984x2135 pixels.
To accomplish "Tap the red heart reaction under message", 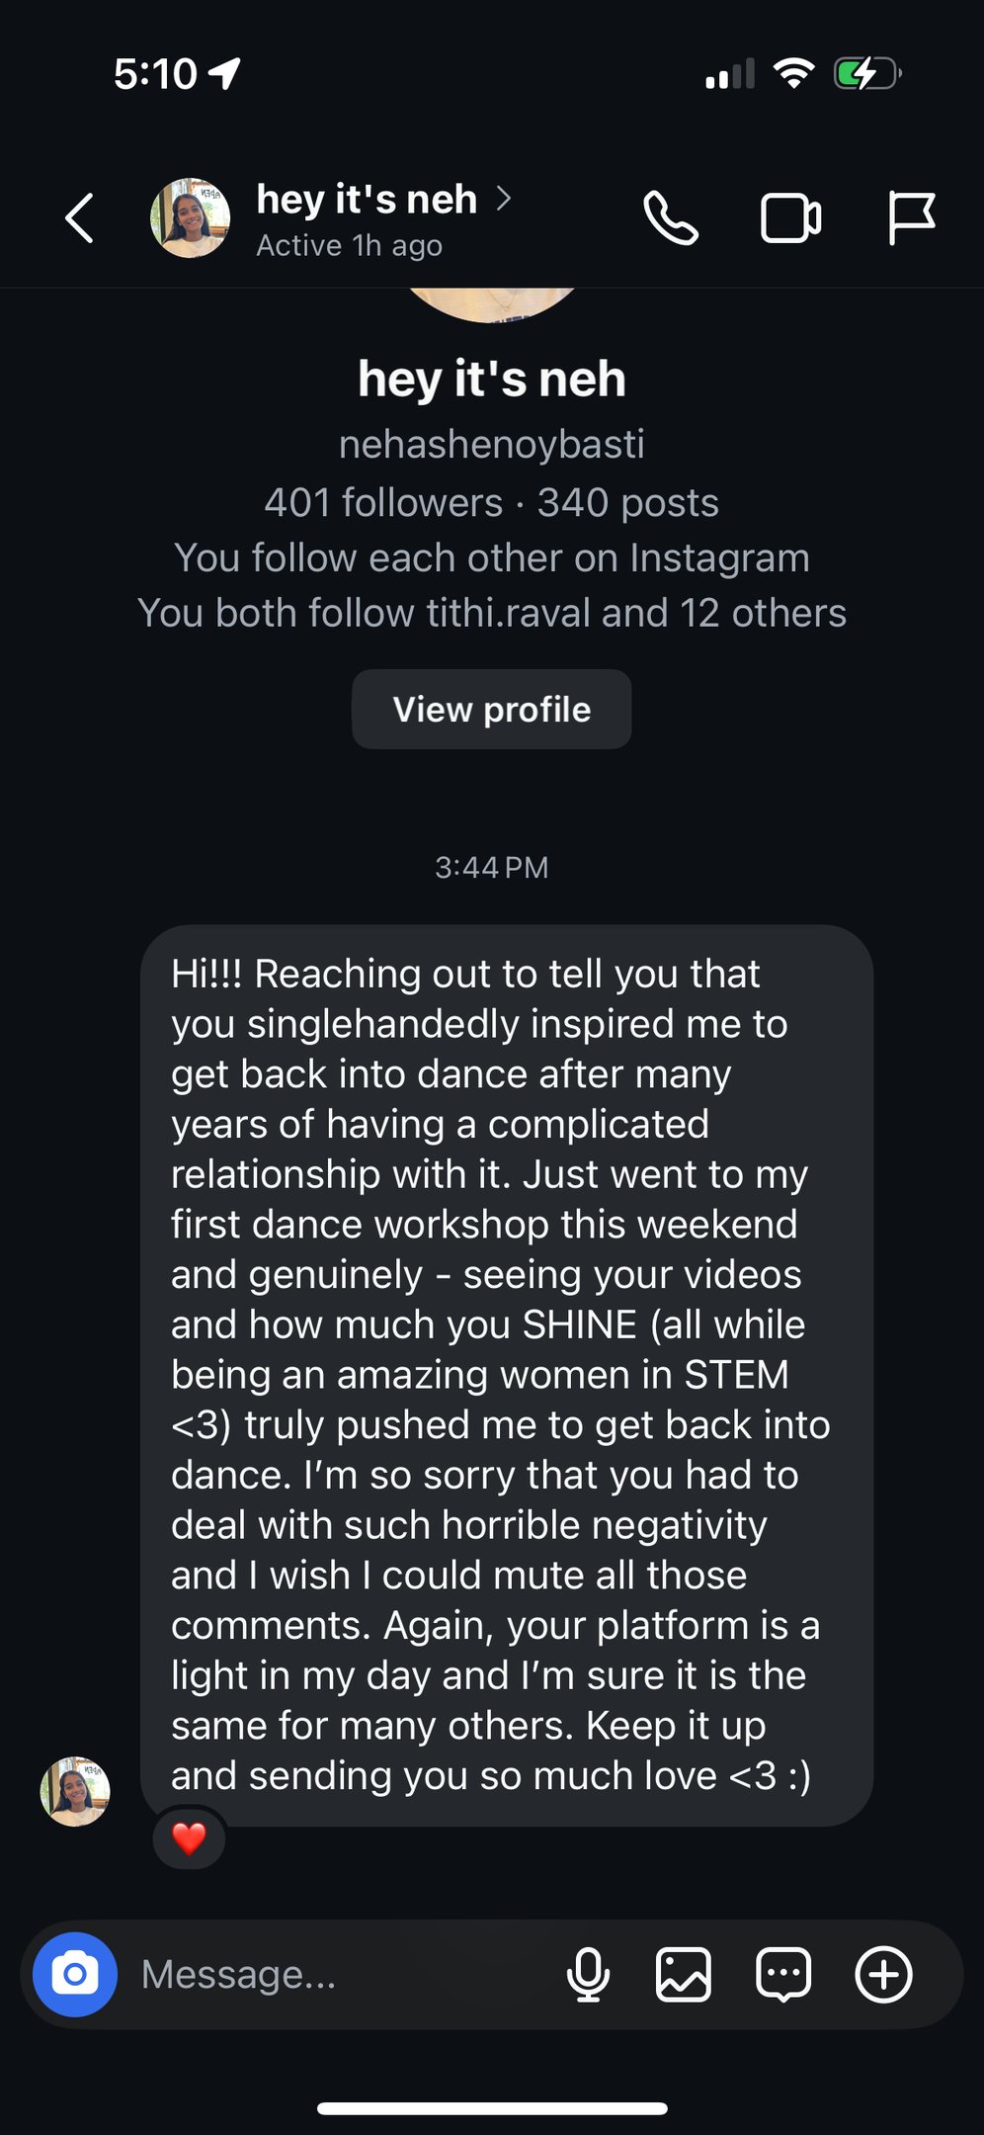I will (x=189, y=1838).
